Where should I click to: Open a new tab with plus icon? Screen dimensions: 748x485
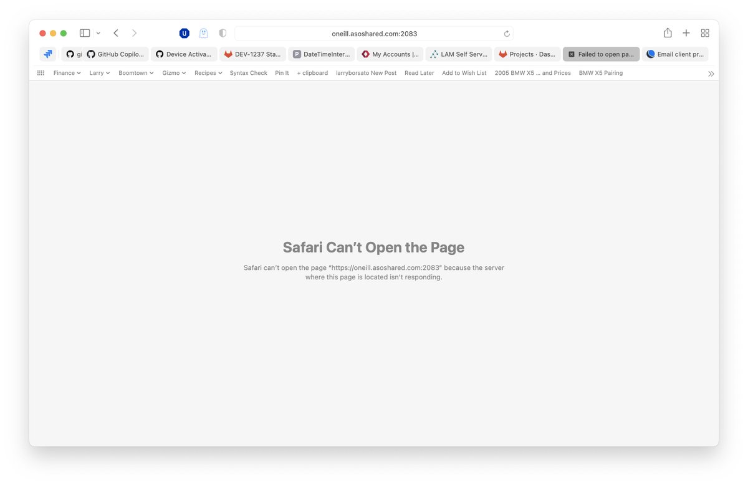pos(686,33)
